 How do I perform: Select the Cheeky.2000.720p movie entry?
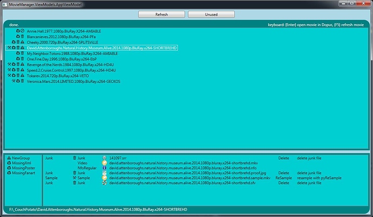62,42
